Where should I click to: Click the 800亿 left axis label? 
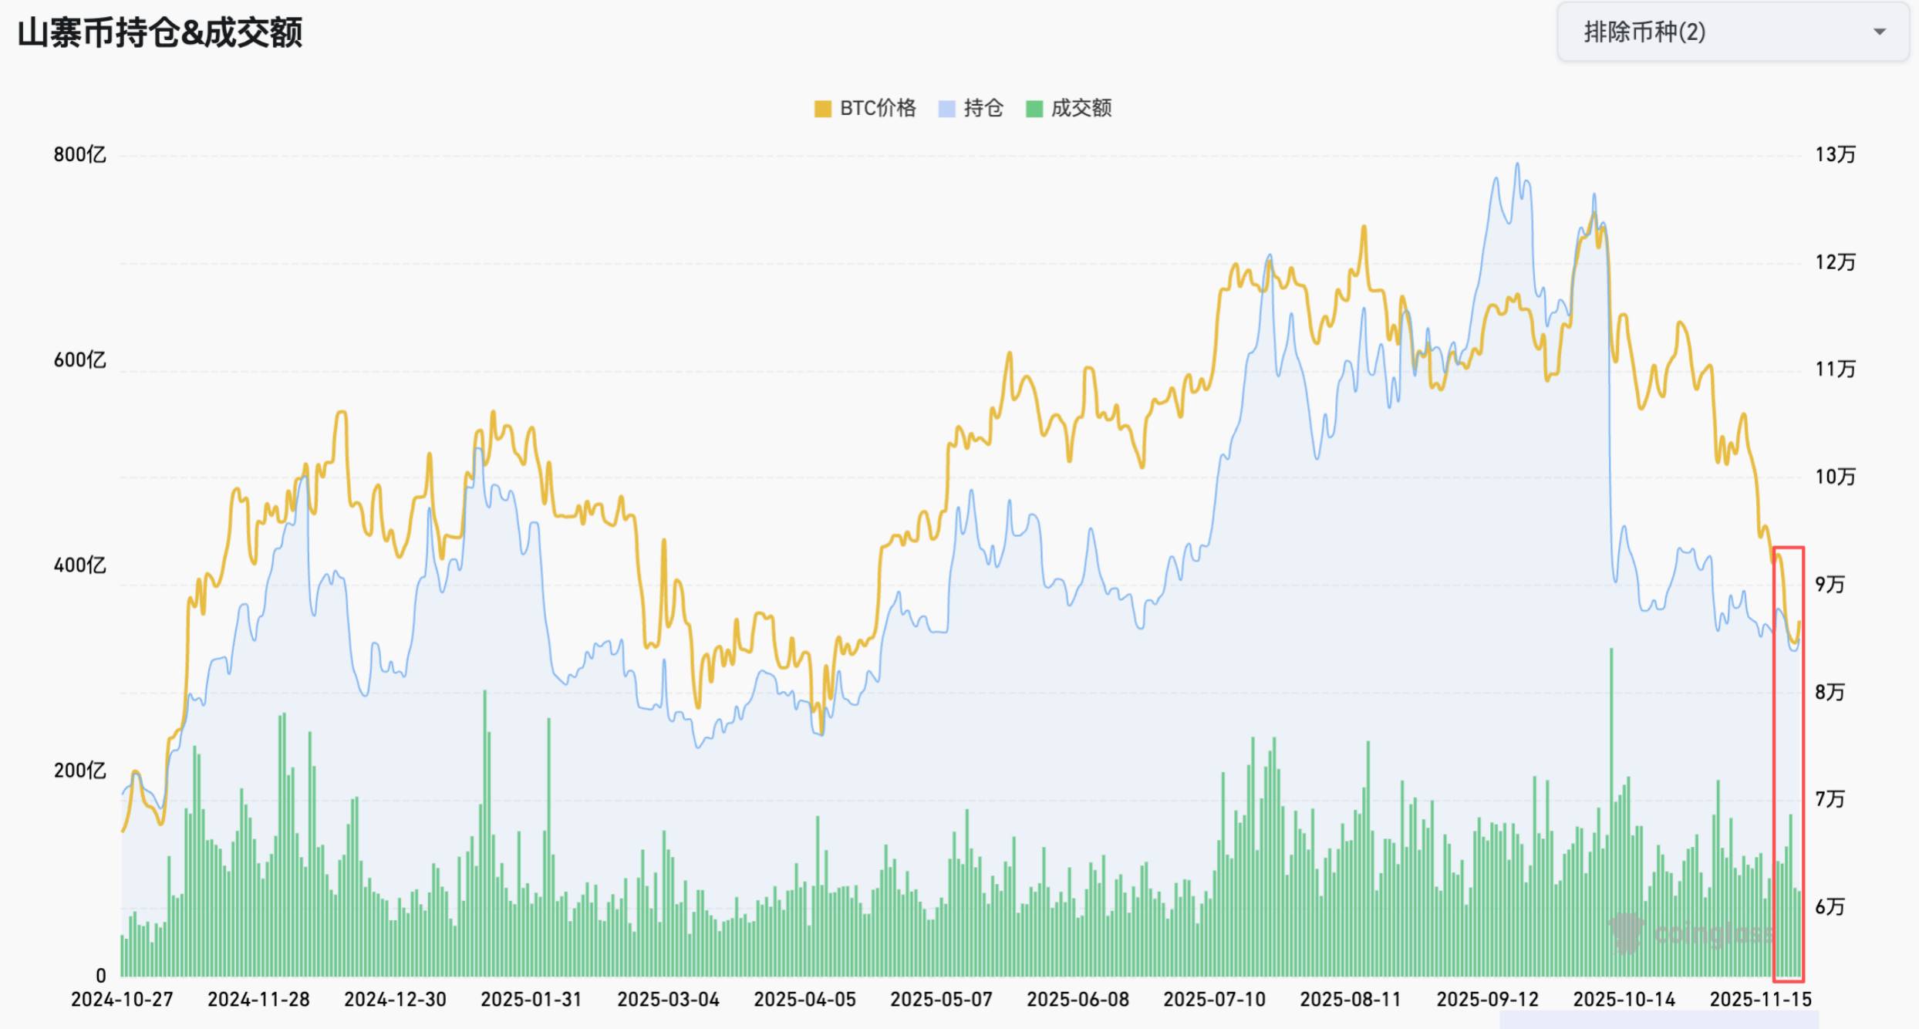point(79,155)
